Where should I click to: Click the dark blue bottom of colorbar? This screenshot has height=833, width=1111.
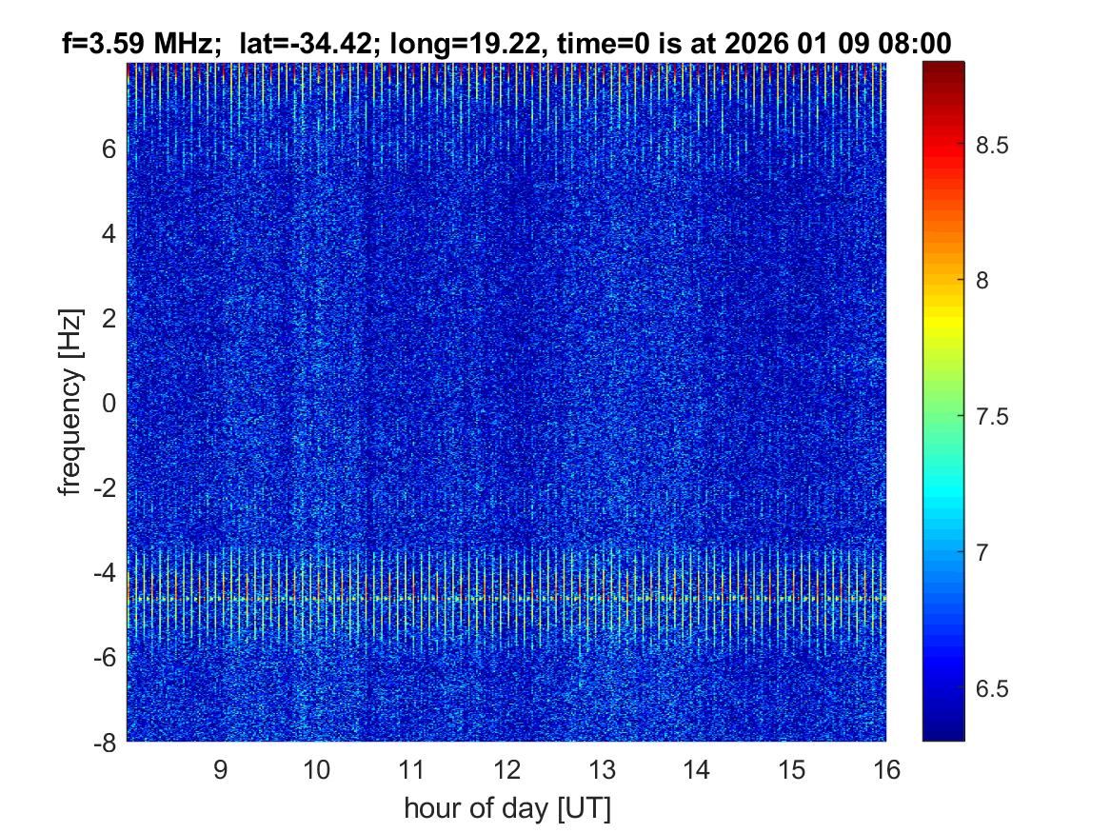click(943, 731)
